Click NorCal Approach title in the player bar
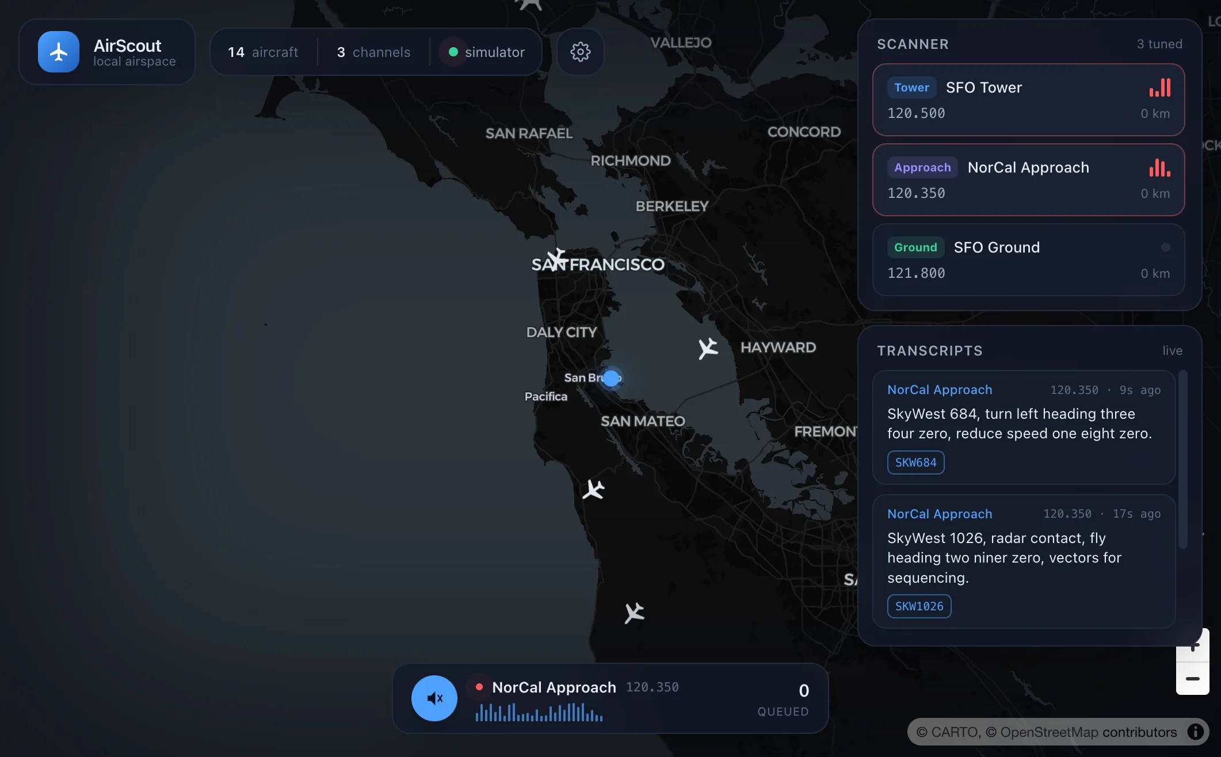The height and width of the screenshot is (757, 1221). click(554, 687)
